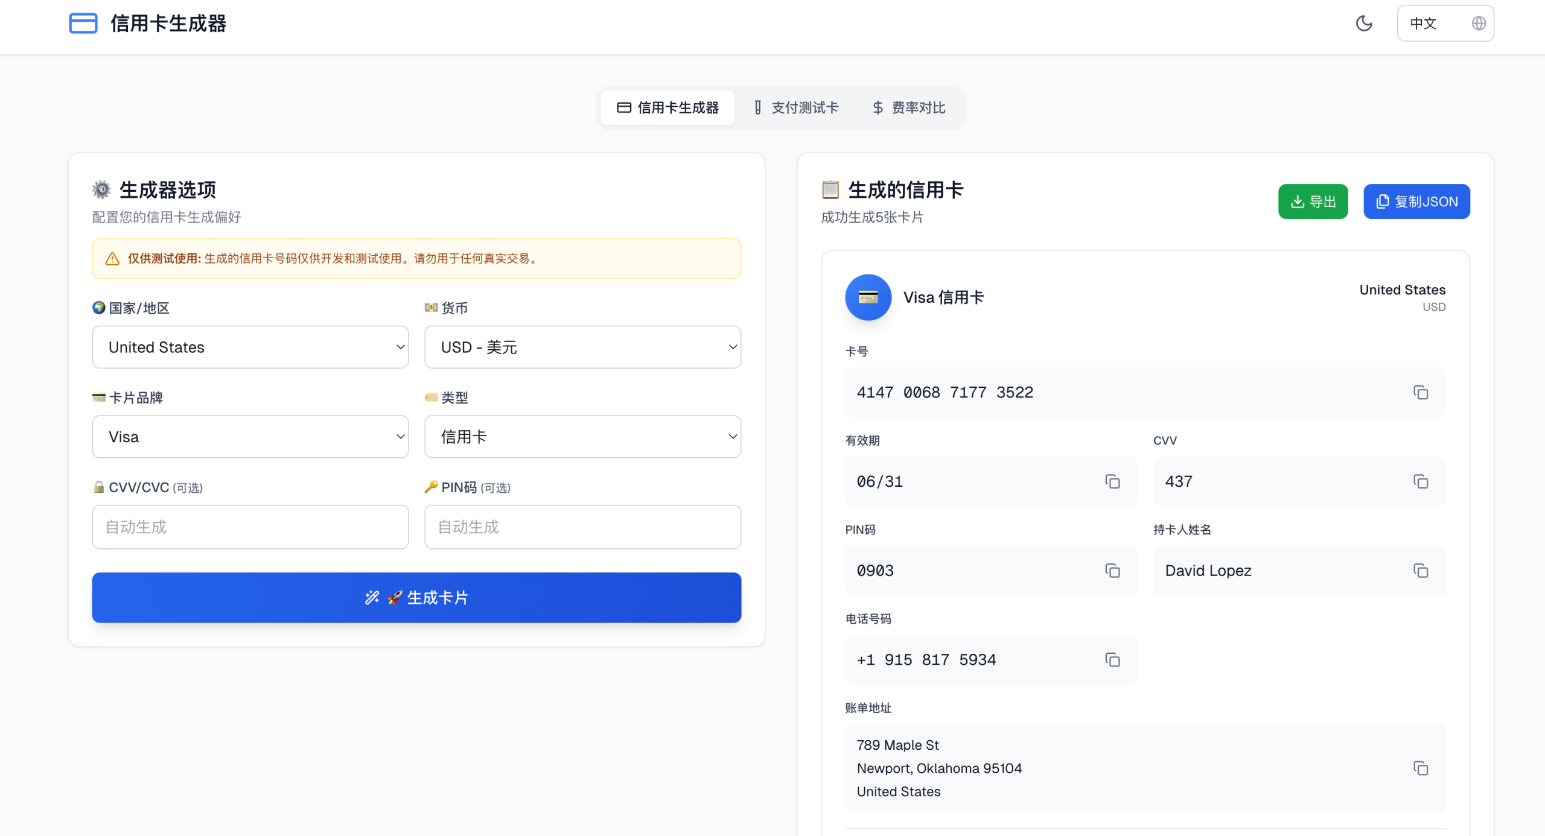This screenshot has width=1545, height=836.
Task: Click the green 导出 export button
Action: click(1313, 201)
